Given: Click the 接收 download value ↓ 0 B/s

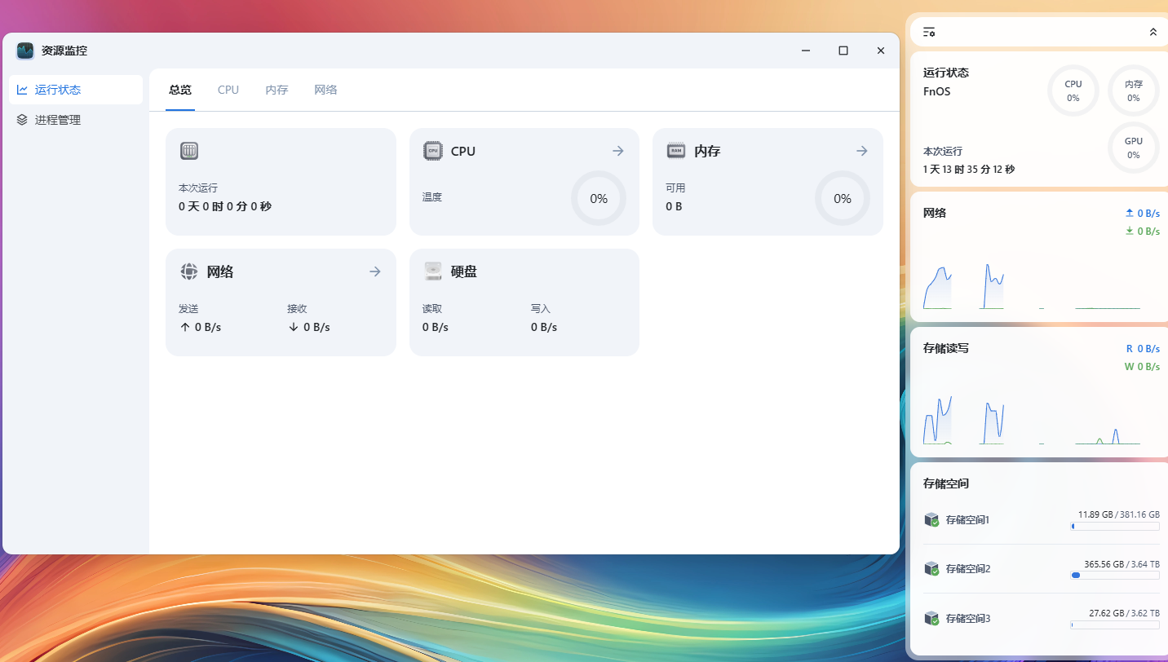Looking at the screenshot, I should [308, 327].
